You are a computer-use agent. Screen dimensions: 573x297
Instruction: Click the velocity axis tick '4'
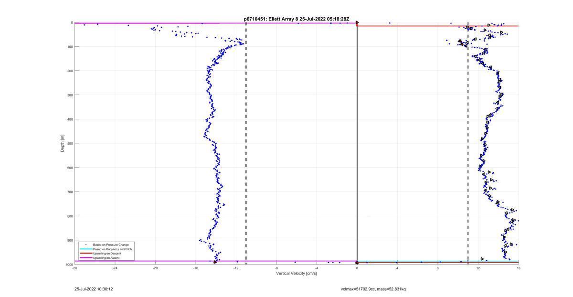tap(397, 268)
